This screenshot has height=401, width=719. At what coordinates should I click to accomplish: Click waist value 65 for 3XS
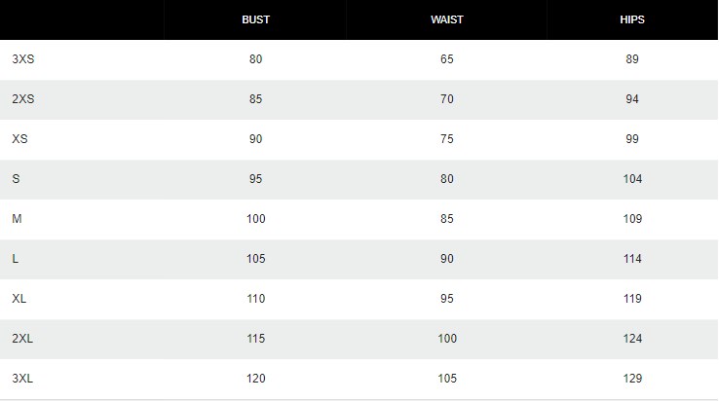(x=446, y=59)
